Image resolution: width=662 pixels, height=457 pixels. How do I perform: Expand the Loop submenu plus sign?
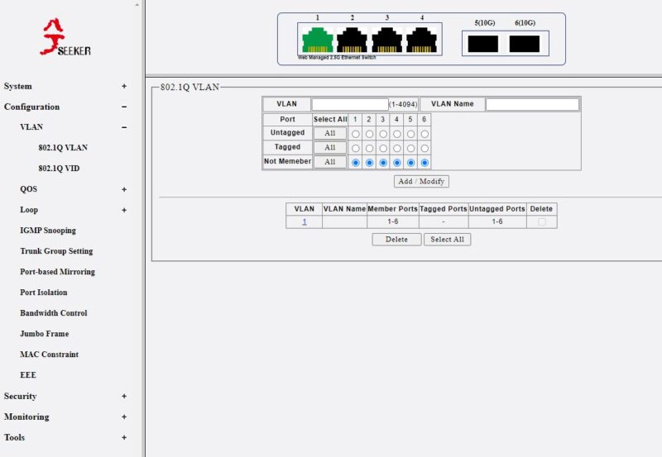124,210
